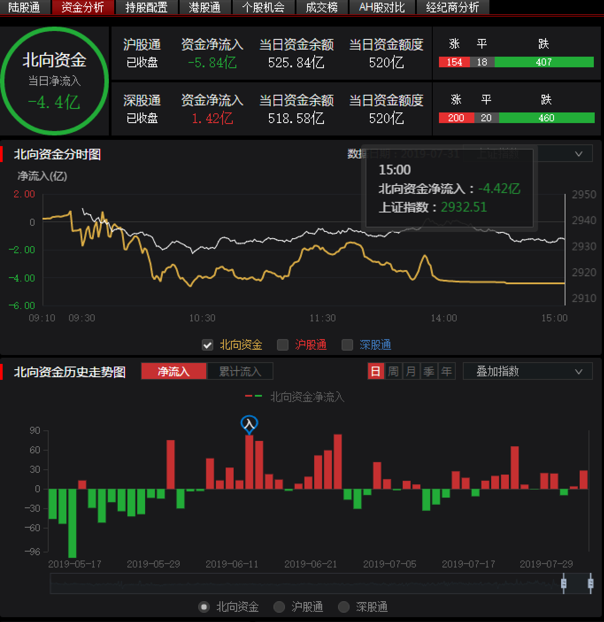This screenshot has width=604, height=622.
Task: Click the 沪股通 net inflow value -5.84亿
Action: point(212,62)
